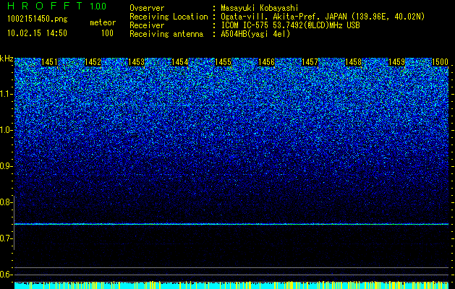Click the 1459 time marker
Viewport: 455px width, 289px height.
[396, 62]
